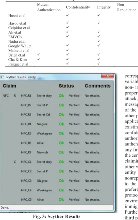Click the 'Pasquet et.al' table row name
This screenshot has width=138, height=220.
pyautogui.click(x=18, y=64)
